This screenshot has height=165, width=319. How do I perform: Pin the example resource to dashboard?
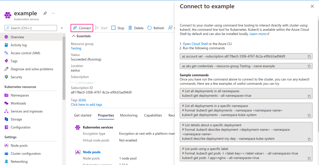[45, 13]
